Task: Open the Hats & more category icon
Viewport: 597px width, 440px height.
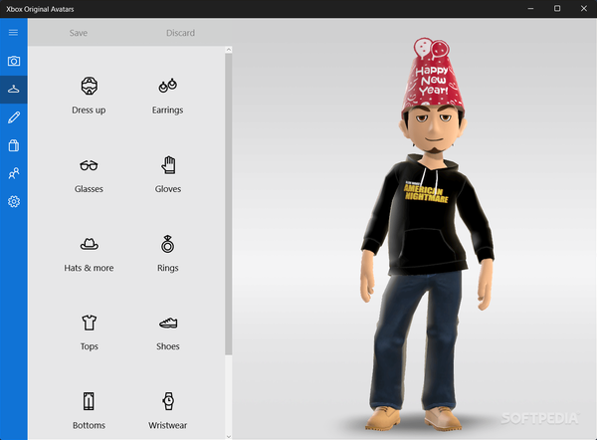Action: (90, 244)
